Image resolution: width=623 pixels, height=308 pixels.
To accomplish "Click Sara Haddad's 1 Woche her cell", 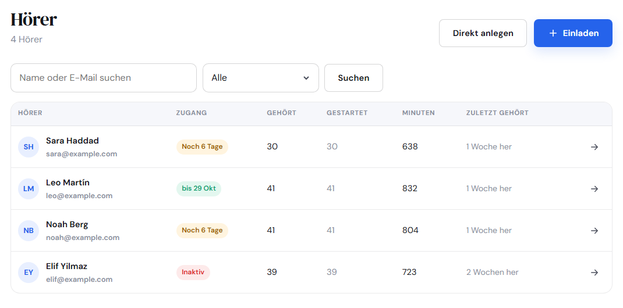I will (x=489, y=146).
